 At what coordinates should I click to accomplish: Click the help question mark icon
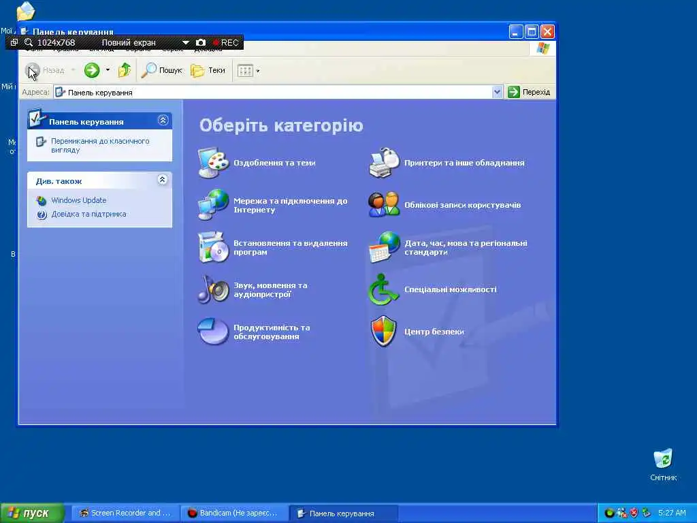point(42,215)
